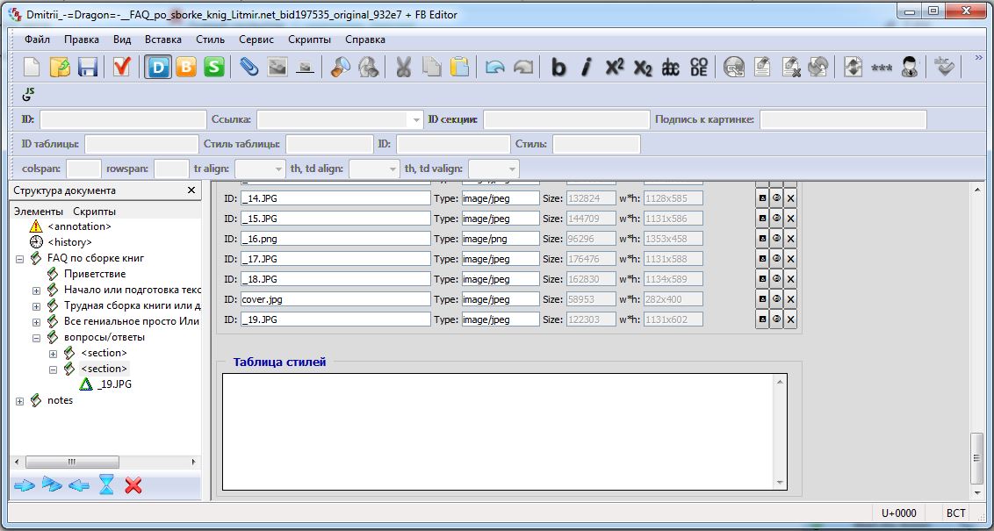Switch to Source mode green S button
Viewport: 994px width, 531px height.
(214, 67)
